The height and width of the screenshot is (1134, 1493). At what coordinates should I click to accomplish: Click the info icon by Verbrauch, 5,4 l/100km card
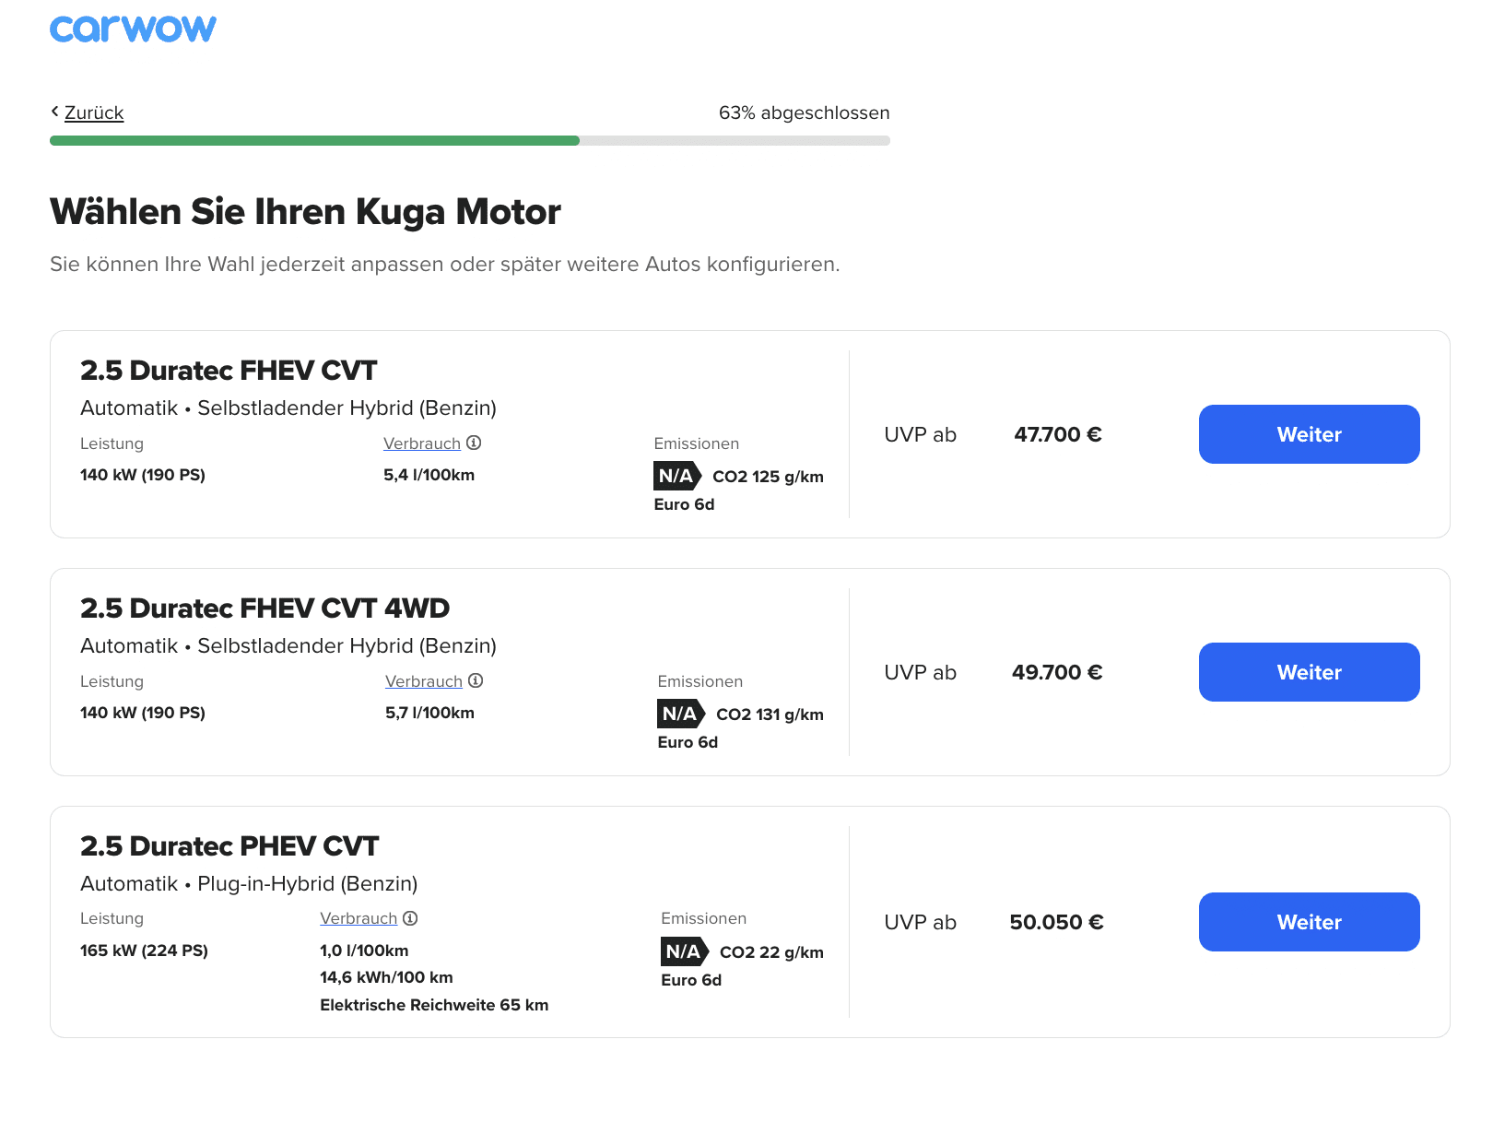474,443
